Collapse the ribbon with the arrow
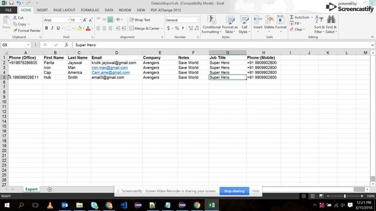Screen dimensions: 376x211 click(372, 37)
